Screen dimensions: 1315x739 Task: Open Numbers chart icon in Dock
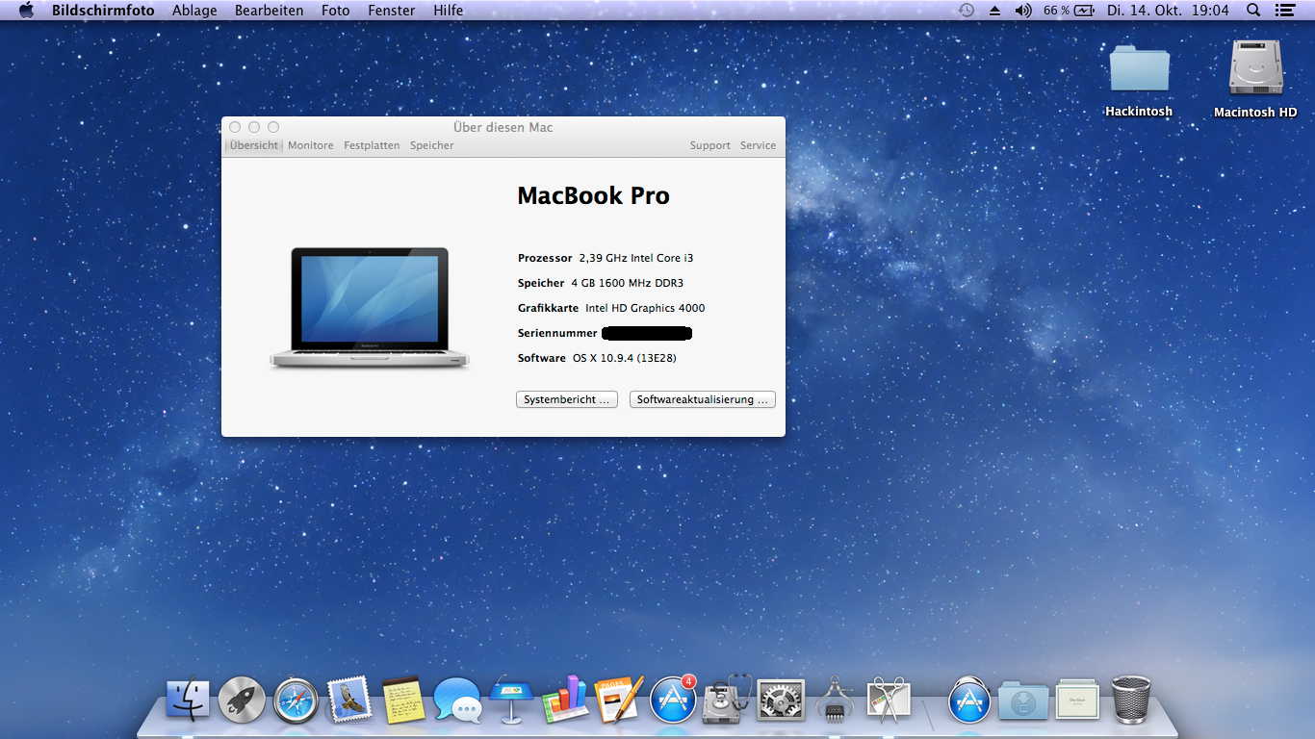(565, 700)
